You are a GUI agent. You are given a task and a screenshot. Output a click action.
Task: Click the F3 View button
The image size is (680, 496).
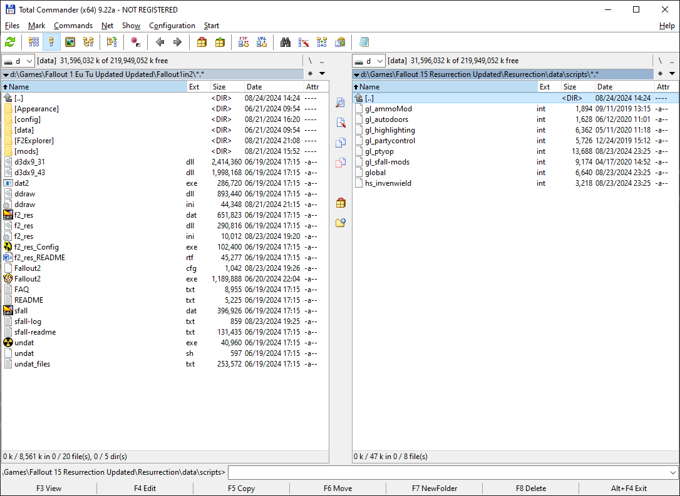(x=49, y=488)
